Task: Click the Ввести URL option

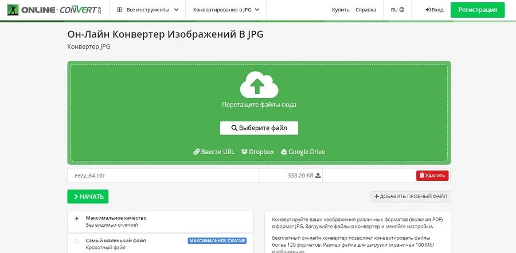Action: point(214,152)
